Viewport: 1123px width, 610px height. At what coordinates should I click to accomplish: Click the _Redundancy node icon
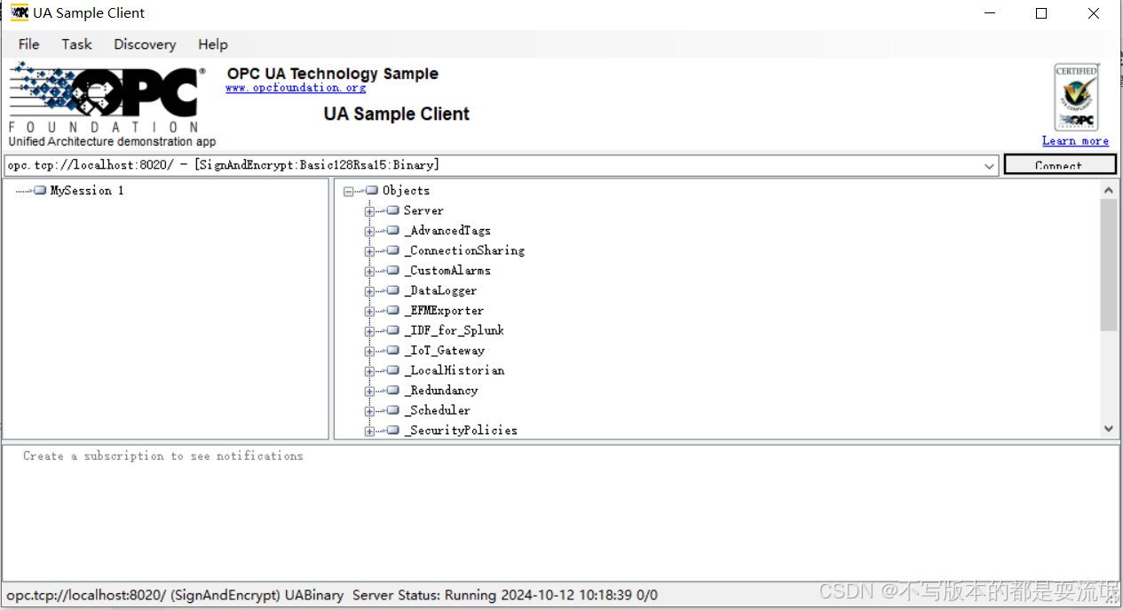(x=392, y=391)
